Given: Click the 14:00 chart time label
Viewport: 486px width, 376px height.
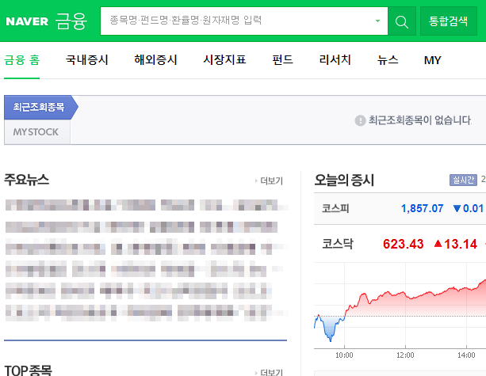Looking at the screenshot, I should [466, 355].
